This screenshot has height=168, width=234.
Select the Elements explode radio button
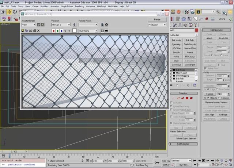click(x=219, y=98)
